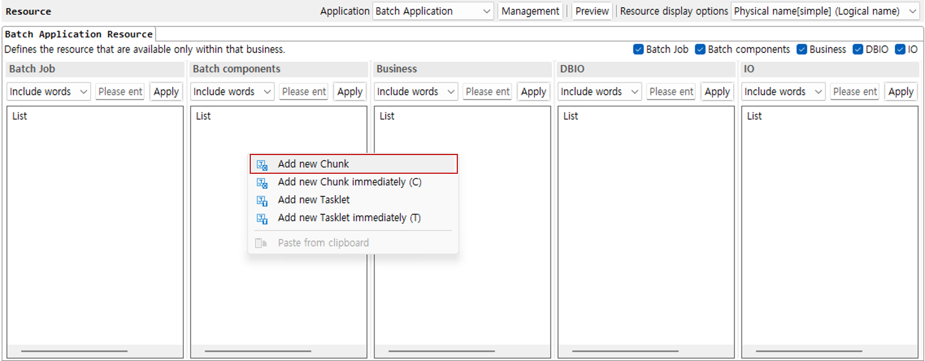The width and height of the screenshot is (925, 361).
Task: Choose Add new Chunk immediately (C)
Action: click(x=349, y=182)
